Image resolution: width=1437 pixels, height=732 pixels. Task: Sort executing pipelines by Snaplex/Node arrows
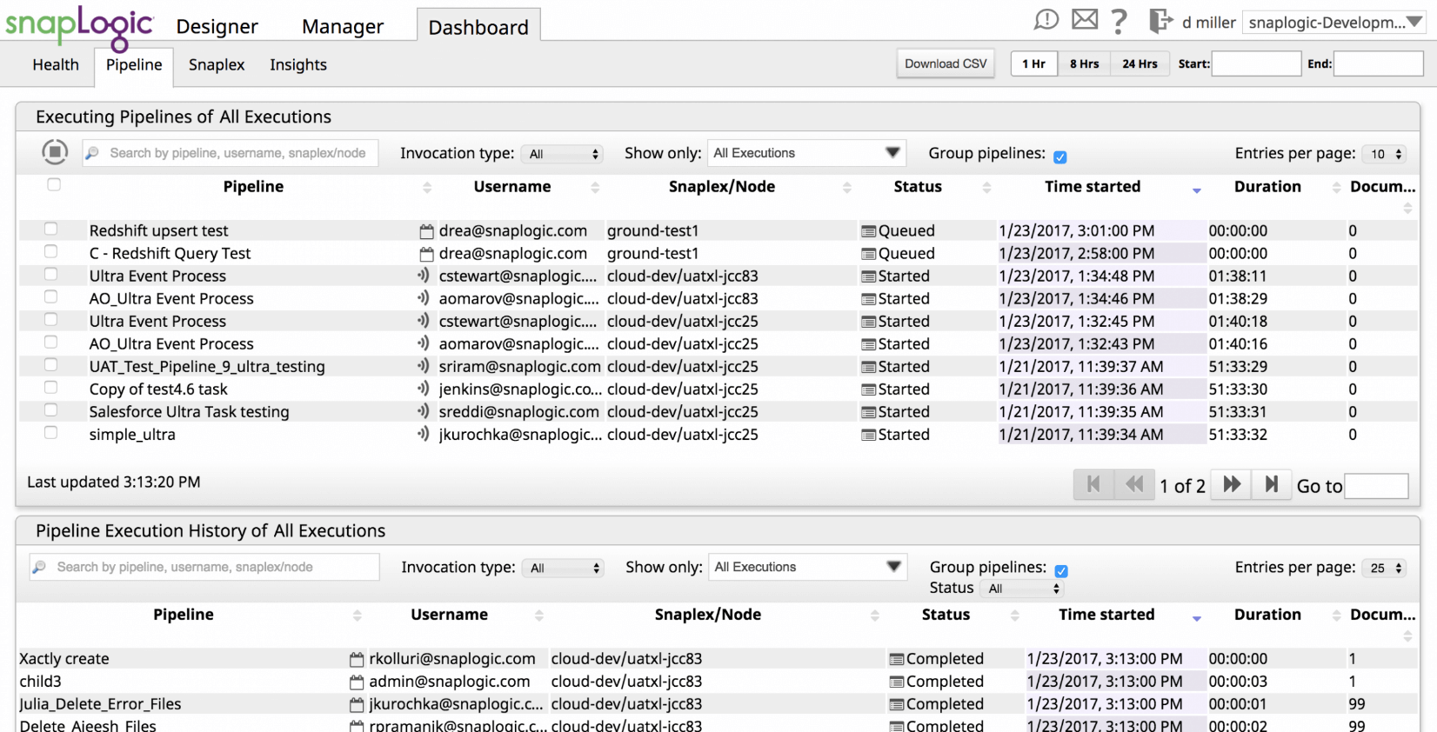click(847, 187)
